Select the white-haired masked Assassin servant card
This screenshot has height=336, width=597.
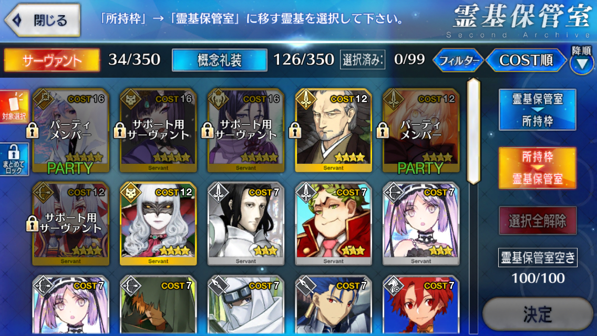(158, 224)
